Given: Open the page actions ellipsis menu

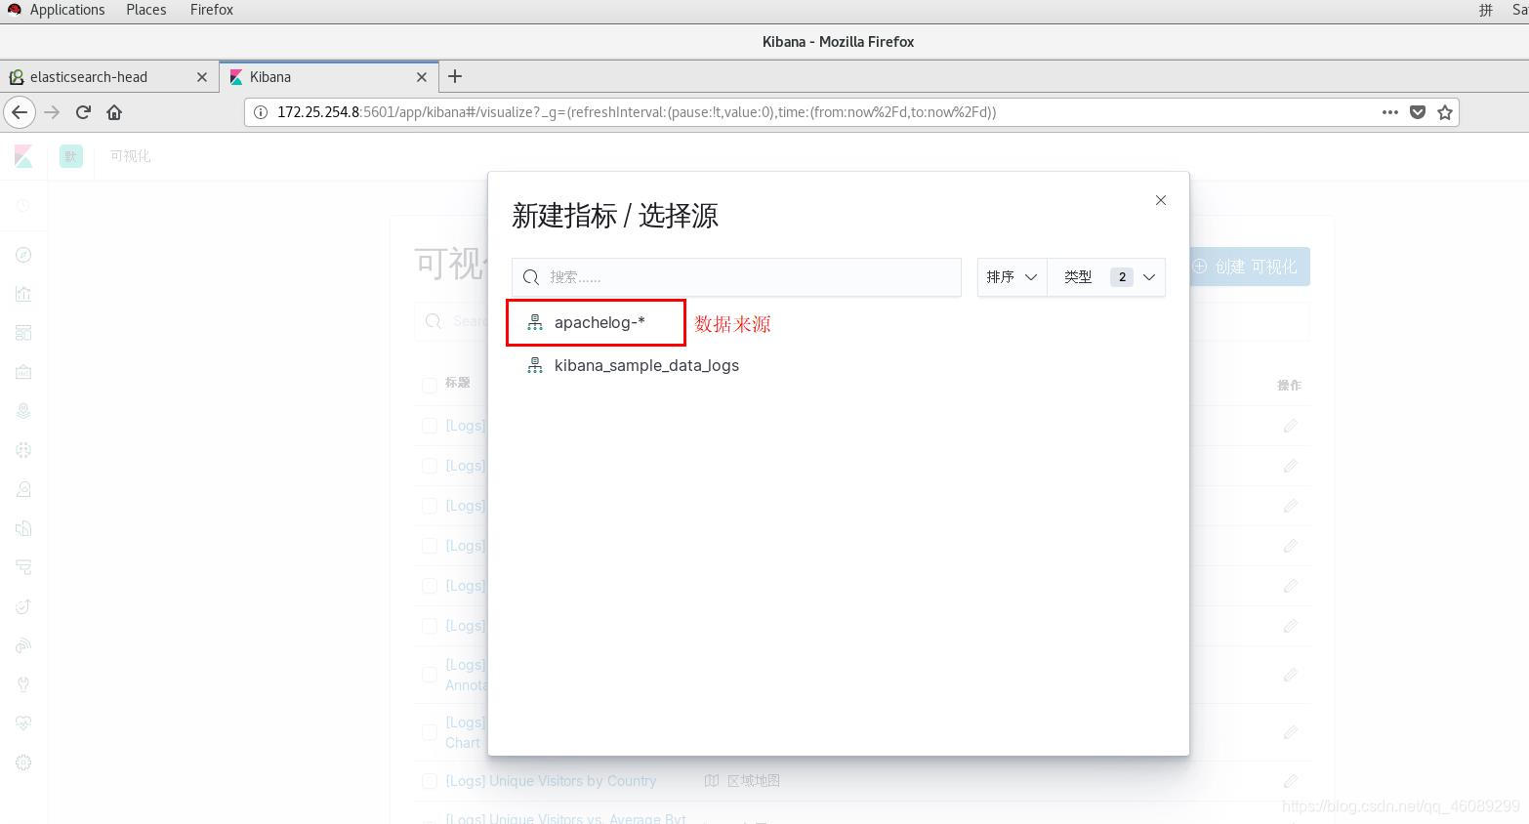Looking at the screenshot, I should click(x=1390, y=112).
